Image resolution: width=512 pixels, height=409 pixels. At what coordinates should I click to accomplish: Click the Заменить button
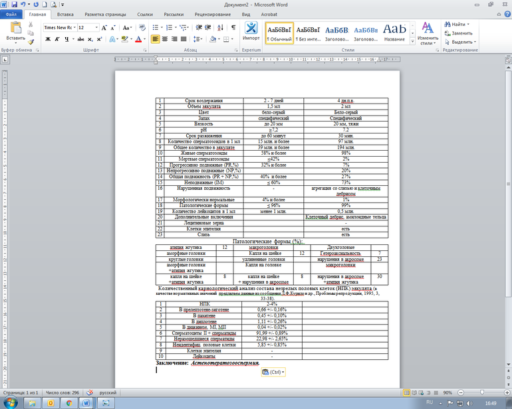click(461, 33)
